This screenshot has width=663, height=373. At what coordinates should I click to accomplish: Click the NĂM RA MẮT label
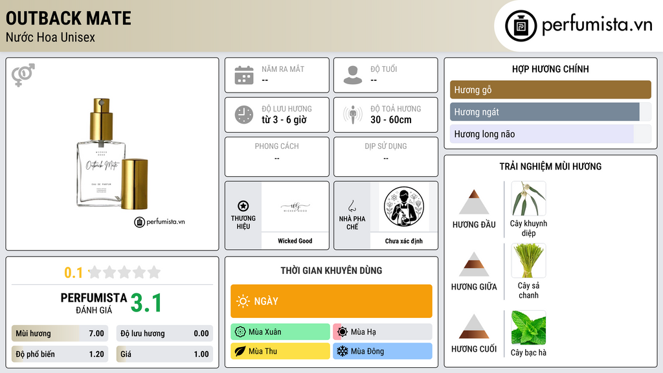(x=283, y=69)
